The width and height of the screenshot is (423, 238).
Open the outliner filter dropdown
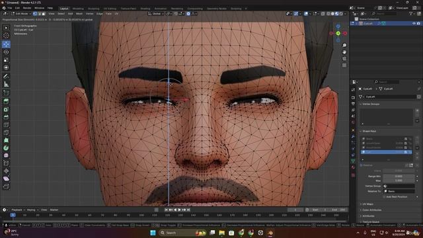[x=412, y=13]
